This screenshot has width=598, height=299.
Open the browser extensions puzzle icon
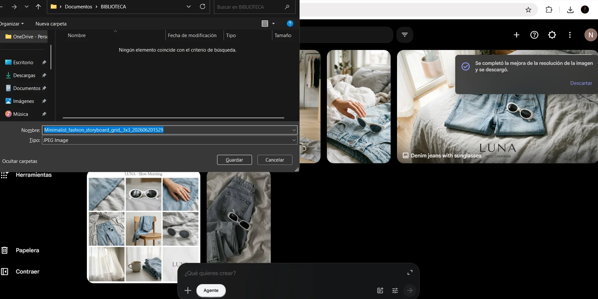tap(549, 10)
